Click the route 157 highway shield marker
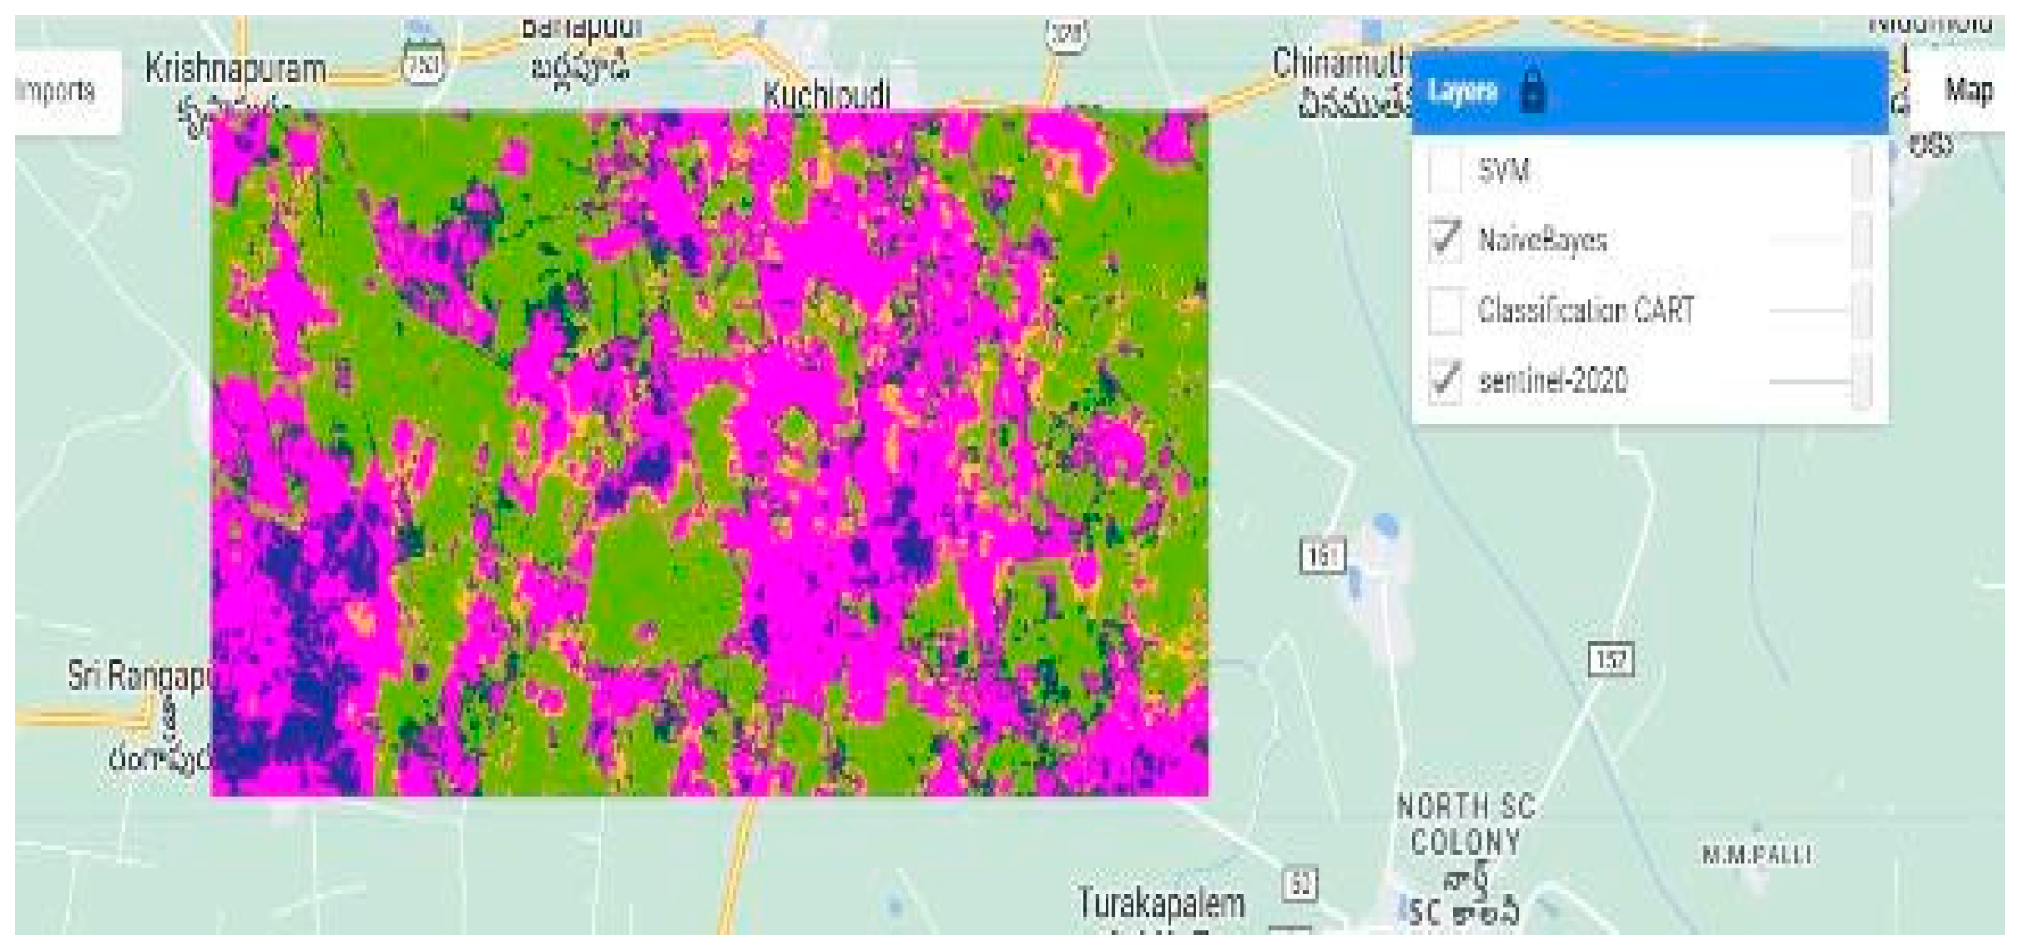2024x950 pixels. [x=1610, y=660]
